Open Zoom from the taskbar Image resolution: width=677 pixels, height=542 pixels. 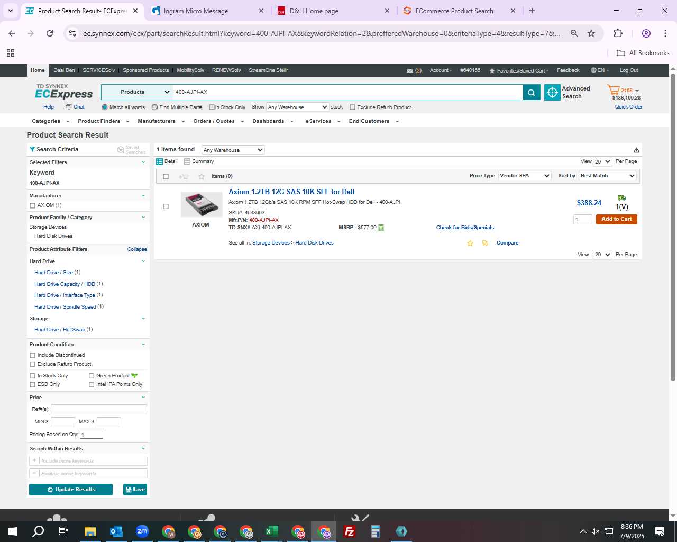pyautogui.click(x=142, y=531)
